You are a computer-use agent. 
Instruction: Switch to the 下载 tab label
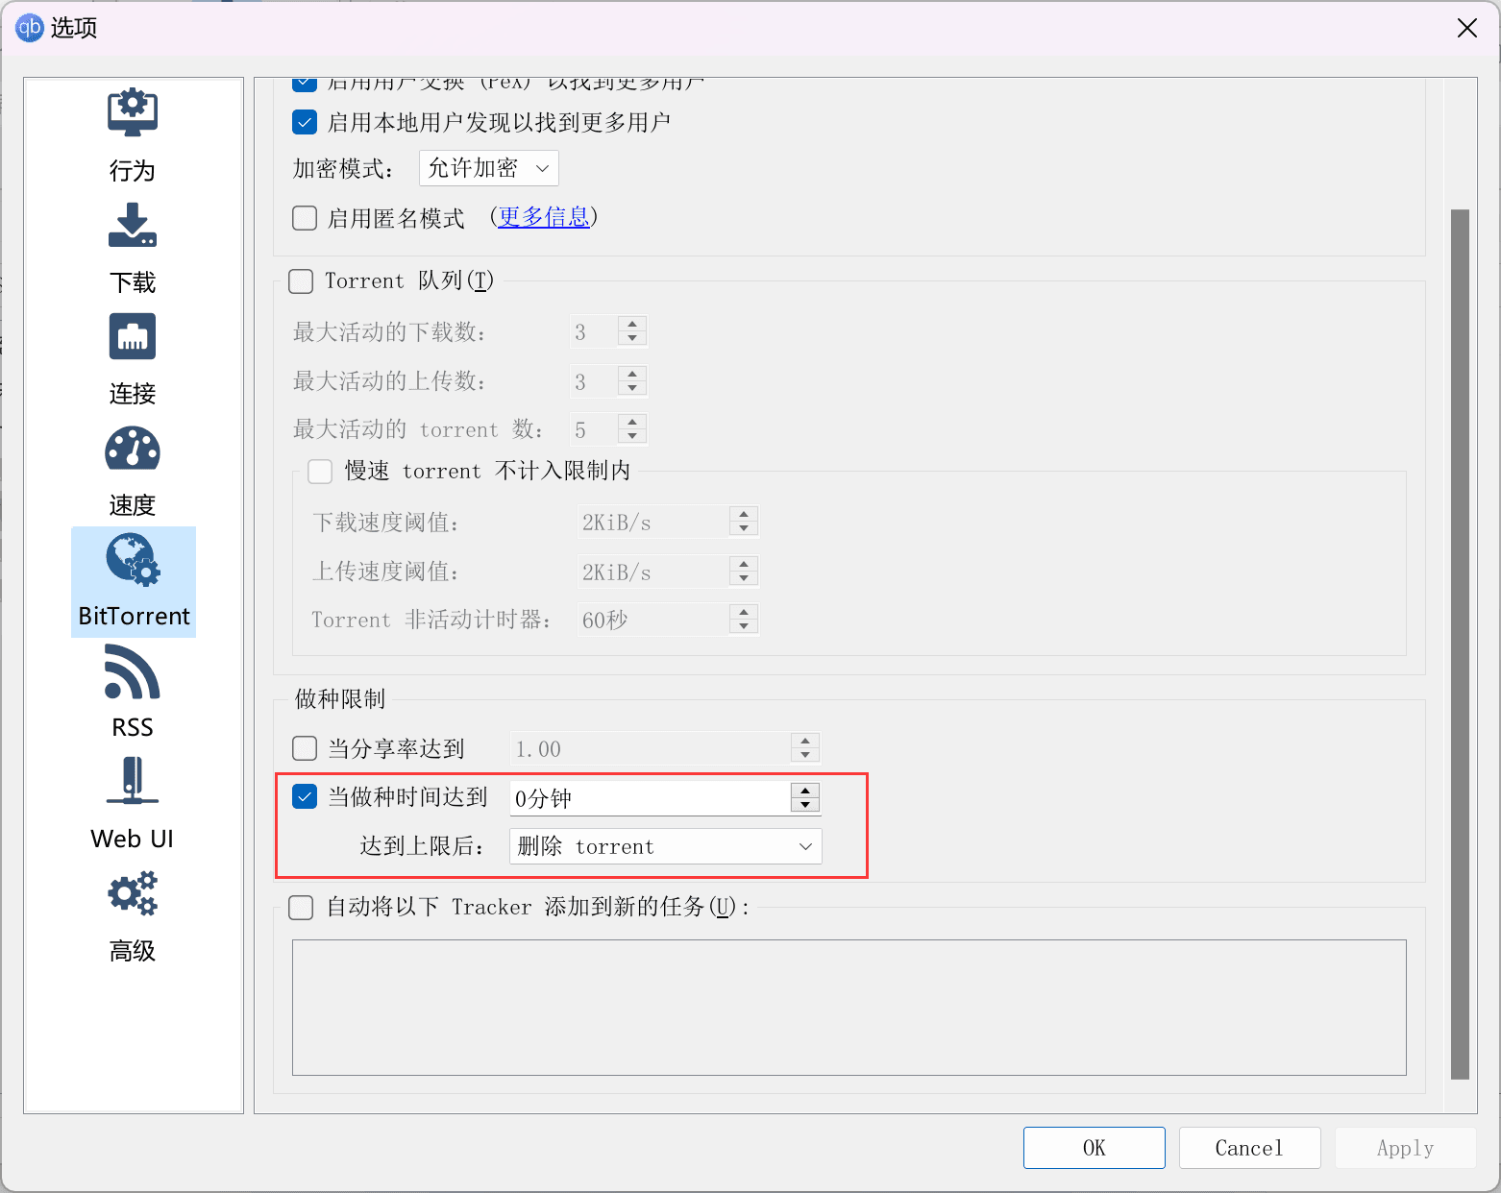tap(133, 282)
